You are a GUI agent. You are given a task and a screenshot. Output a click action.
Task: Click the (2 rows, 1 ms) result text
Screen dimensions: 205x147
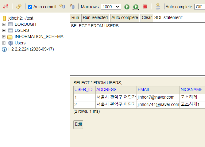tap(87, 111)
